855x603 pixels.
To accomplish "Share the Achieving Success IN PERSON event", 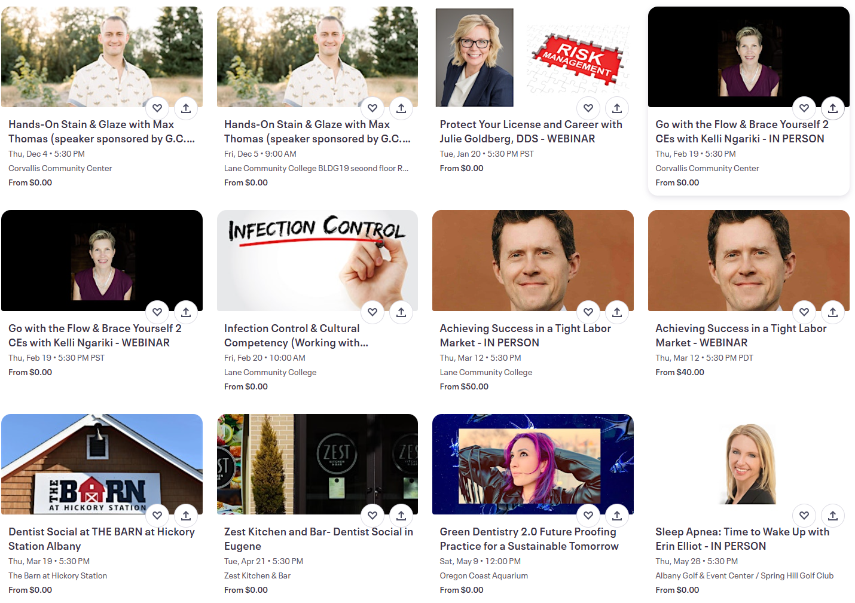I will pyautogui.click(x=617, y=312).
